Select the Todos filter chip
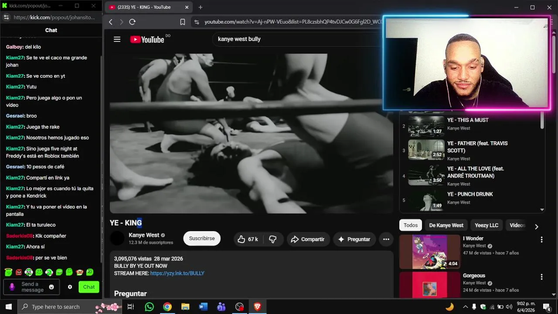The width and height of the screenshot is (558, 314). click(411, 225)
